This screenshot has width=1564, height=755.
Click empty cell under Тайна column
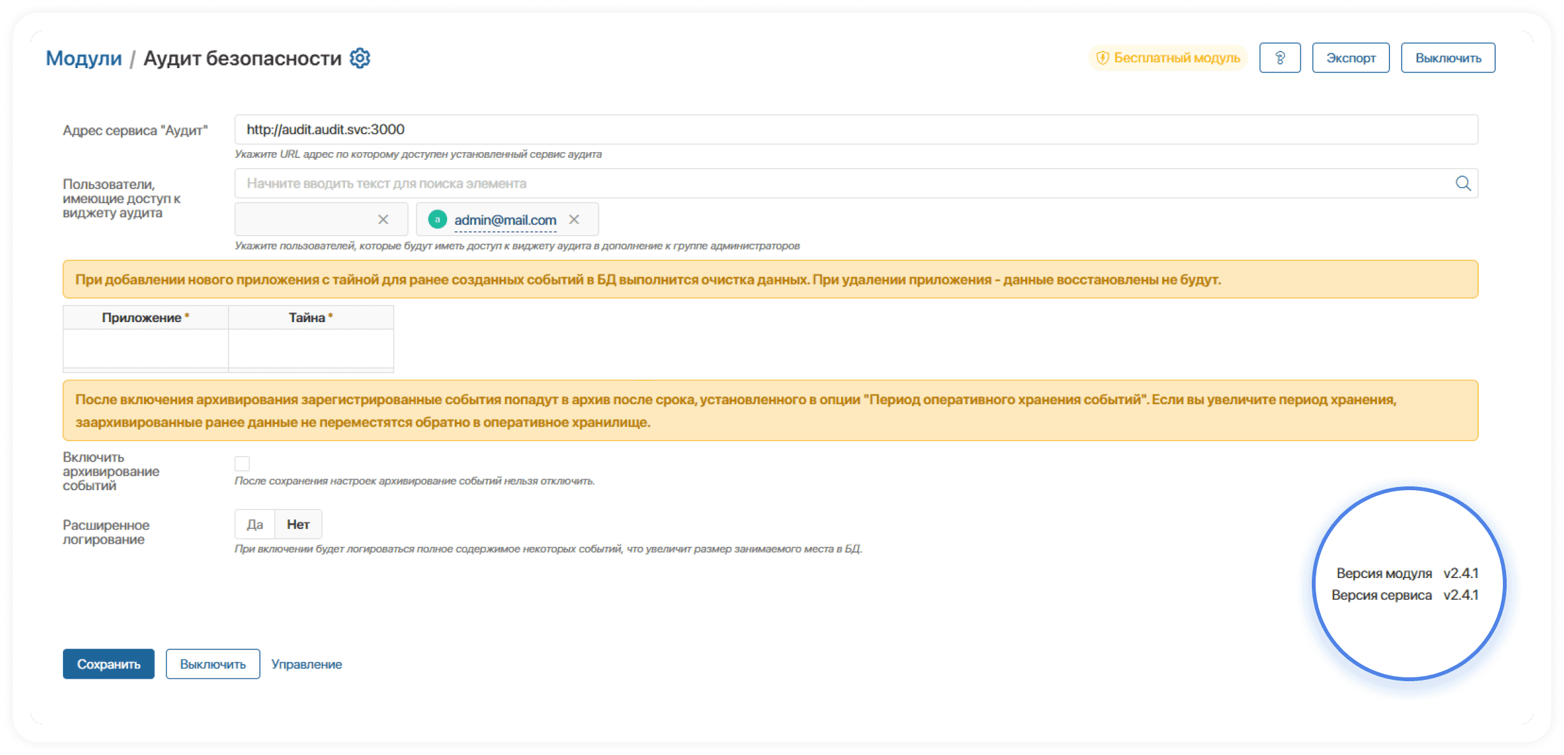tap(311, 348)
